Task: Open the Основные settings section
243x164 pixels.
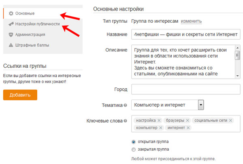Action: pyautogui.click(x=43, y=13)
